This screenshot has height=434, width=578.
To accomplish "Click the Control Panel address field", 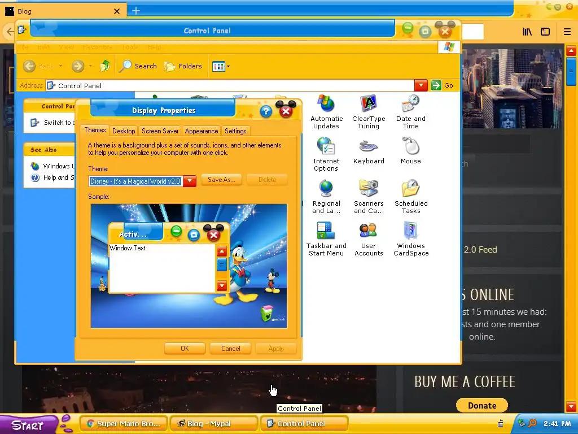I will pos(230,86).
